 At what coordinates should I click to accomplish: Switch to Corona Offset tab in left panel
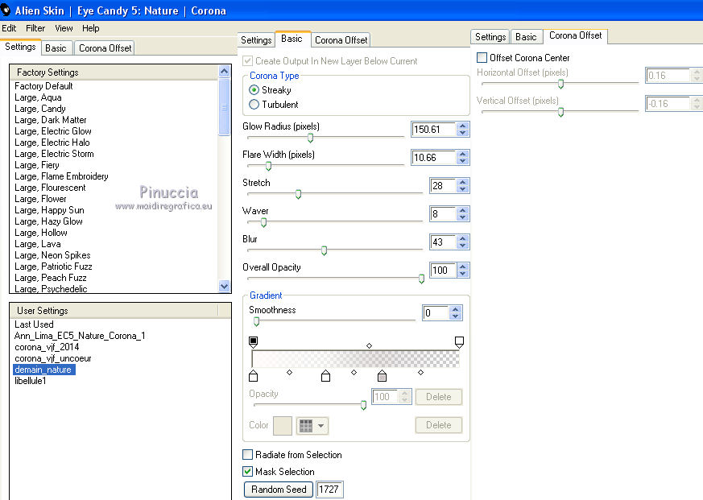click(105, 48)
